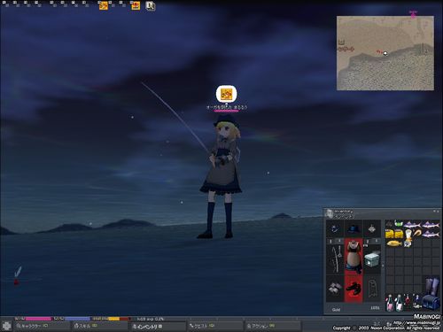
Task: Click the white player marker on minimap
Action: 385,53
